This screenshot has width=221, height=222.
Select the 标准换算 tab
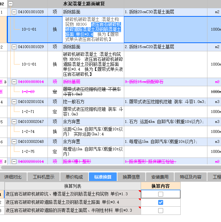[103, 177]
